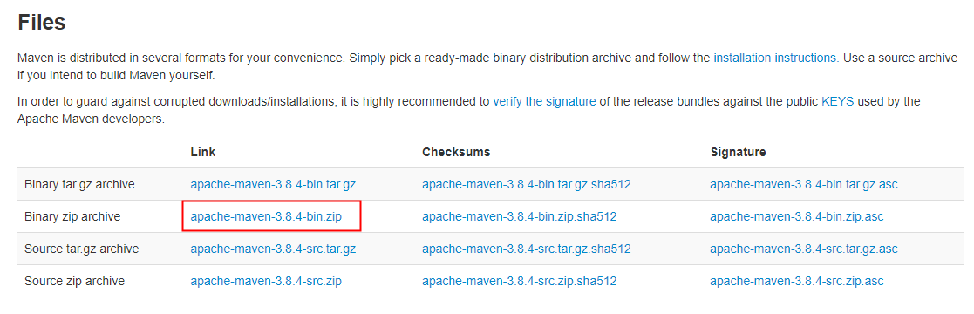Screen dimensions: 974x314
Task: Download apache-maven-3.8.4-src.zip source archive
Action: [x=266, y=282]
